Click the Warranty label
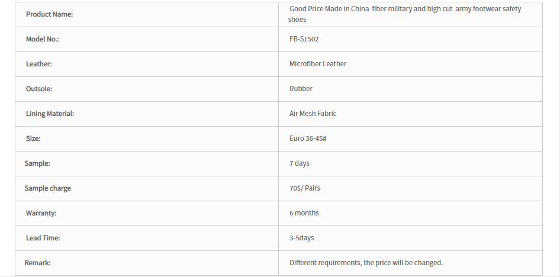Screen dimensions: 560x277 (41, 213)
